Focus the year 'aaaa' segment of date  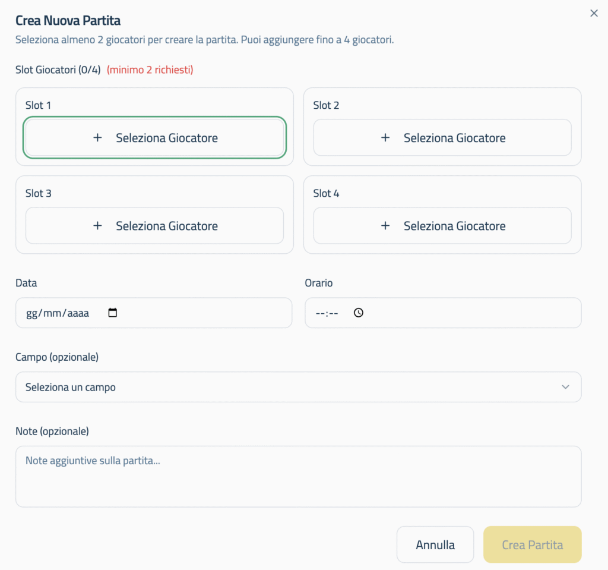pyautogui.click(x=77, y=313)
